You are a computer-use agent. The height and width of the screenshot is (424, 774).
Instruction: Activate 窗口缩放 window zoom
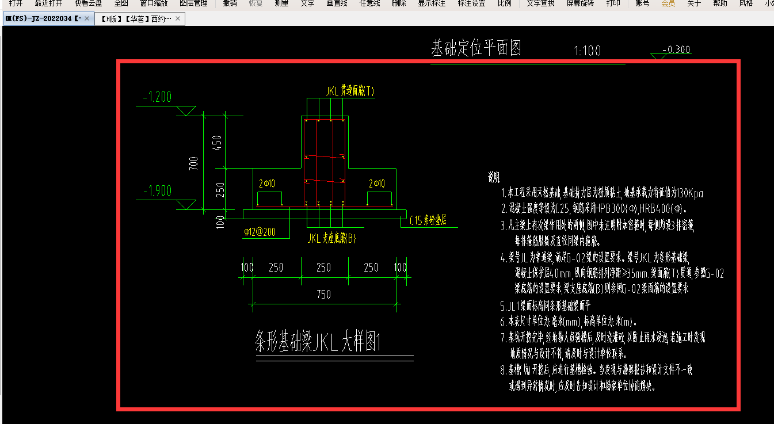click(x=154, y=3)
